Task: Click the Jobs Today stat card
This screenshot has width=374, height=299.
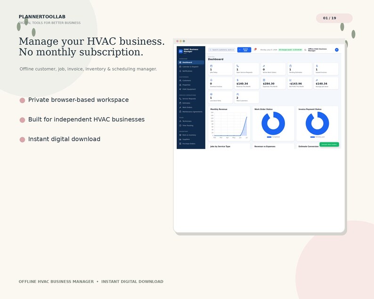Action: 220,69
